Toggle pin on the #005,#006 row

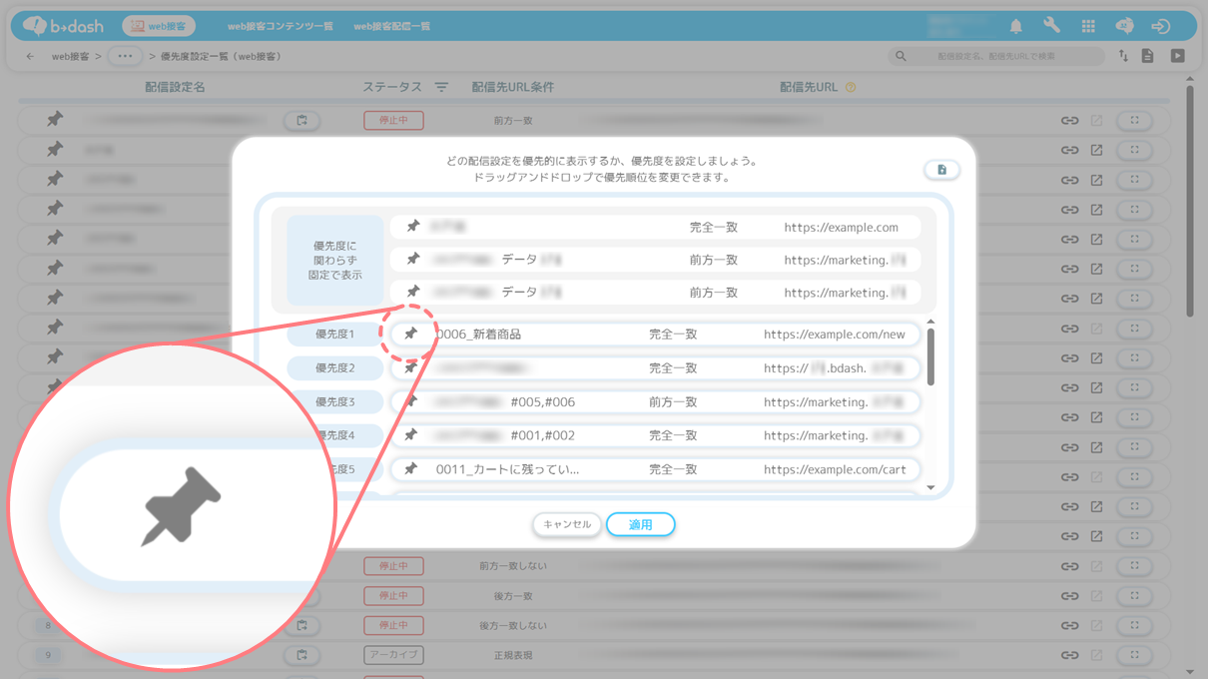[410, 401]
